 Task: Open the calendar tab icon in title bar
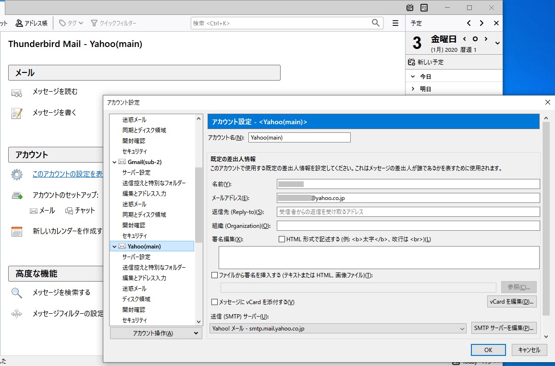pyautogui.click(x=410, y=8)
